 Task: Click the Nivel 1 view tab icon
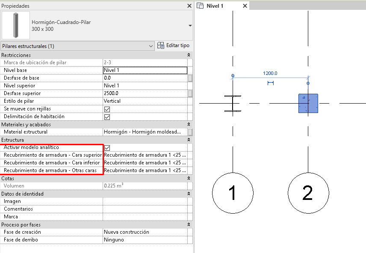coord(200,6)
